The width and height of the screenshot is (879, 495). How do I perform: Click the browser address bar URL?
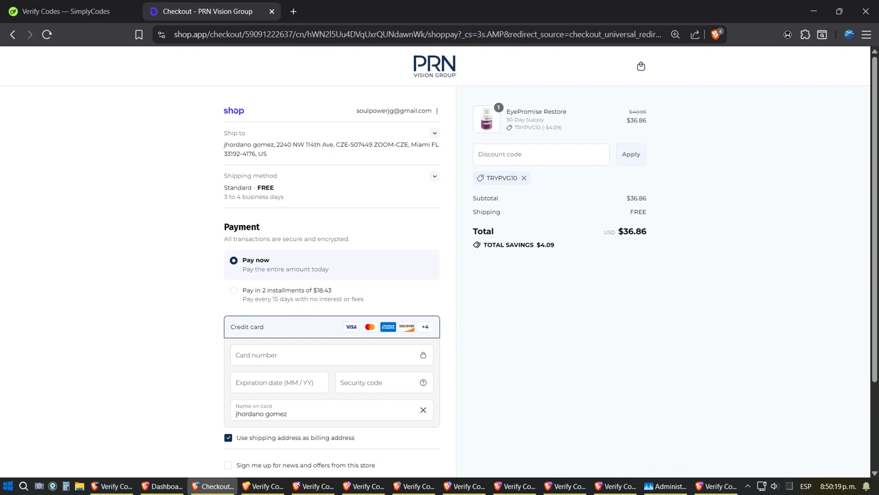[x=417, y=35]
